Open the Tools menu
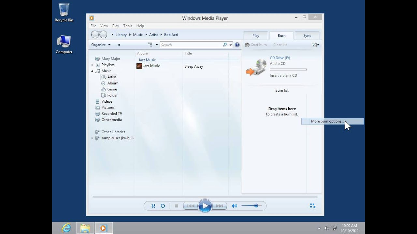 point(128,26)
